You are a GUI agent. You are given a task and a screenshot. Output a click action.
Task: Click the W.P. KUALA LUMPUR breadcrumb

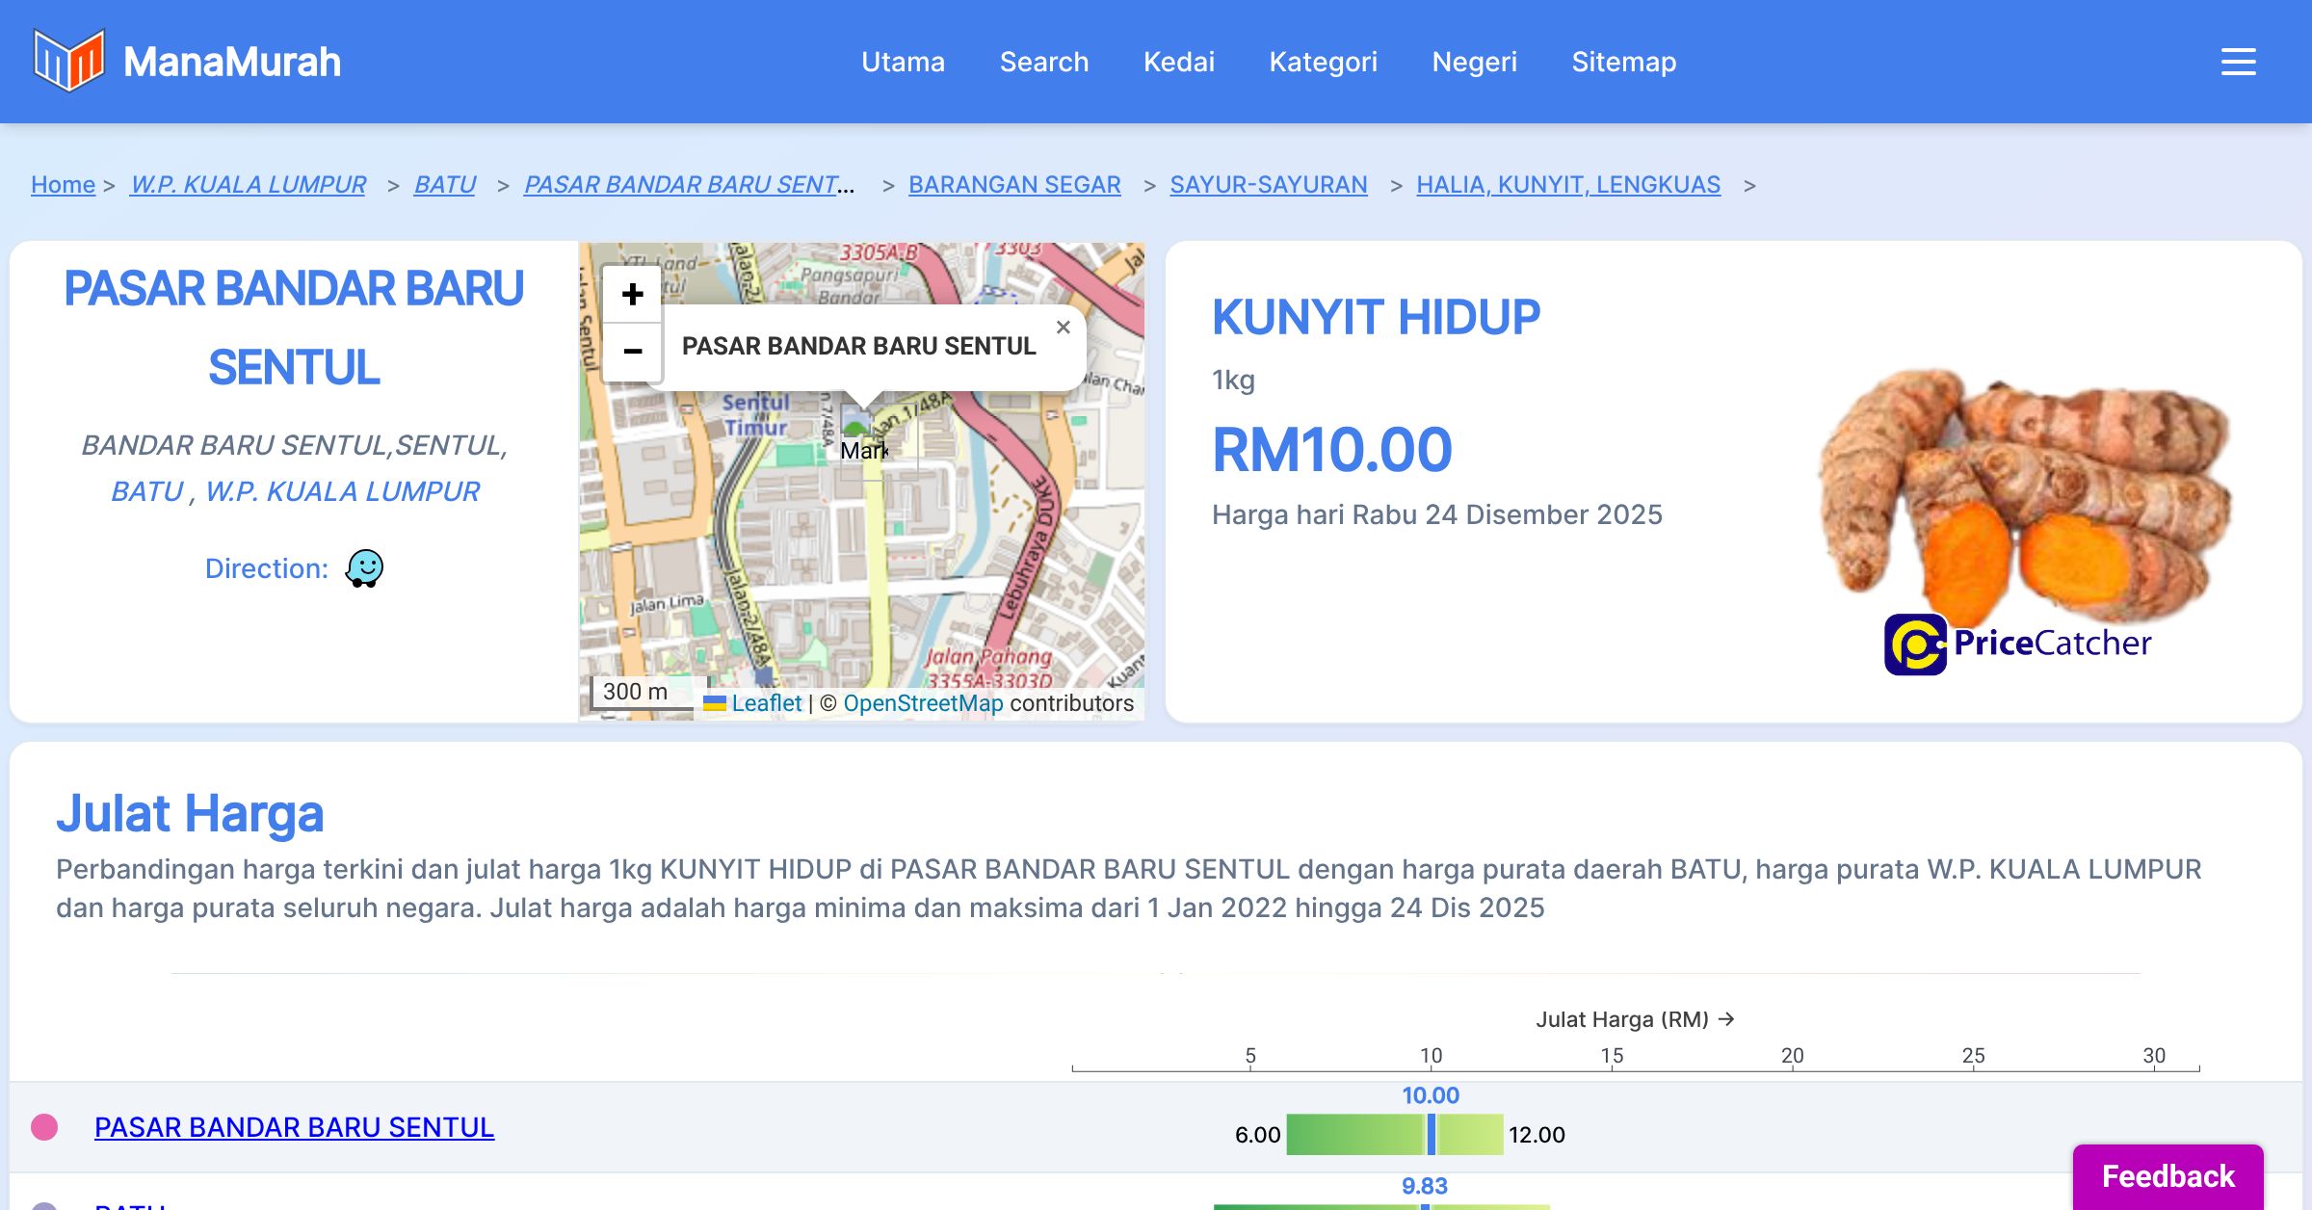248,184
